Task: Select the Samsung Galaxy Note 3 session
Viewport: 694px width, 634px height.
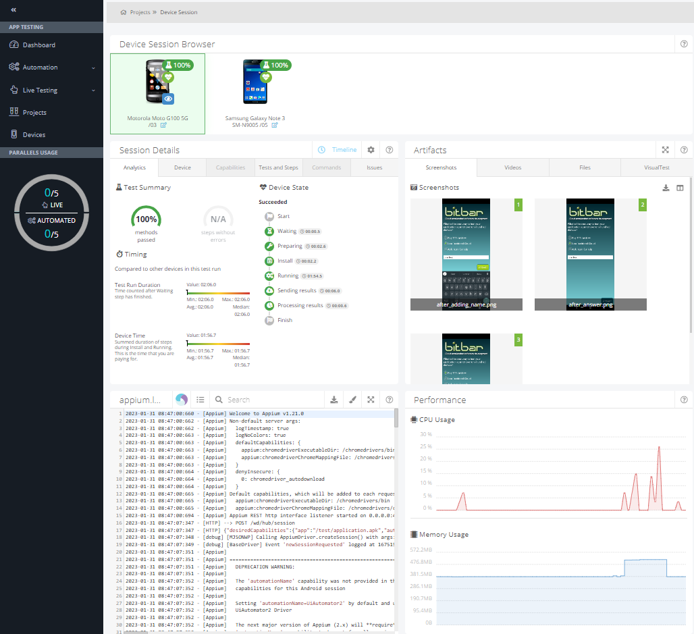Action: tap(255, 95)
